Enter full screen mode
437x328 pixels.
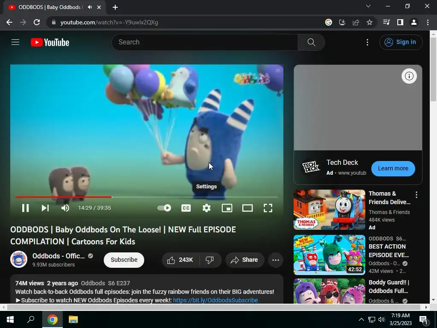268,208
